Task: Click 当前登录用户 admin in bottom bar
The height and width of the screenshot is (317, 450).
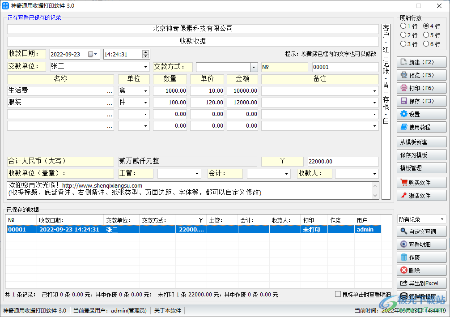Action: (111, 310)
